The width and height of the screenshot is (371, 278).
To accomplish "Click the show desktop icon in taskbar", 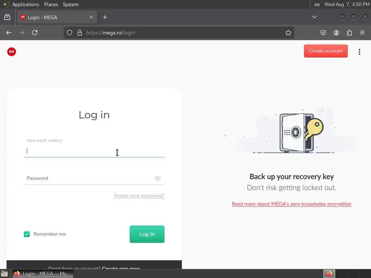I will tap(4, 274).
